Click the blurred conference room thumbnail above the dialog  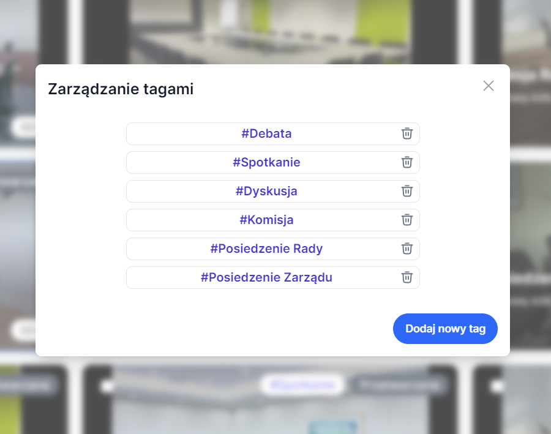[x=269, y=31]
